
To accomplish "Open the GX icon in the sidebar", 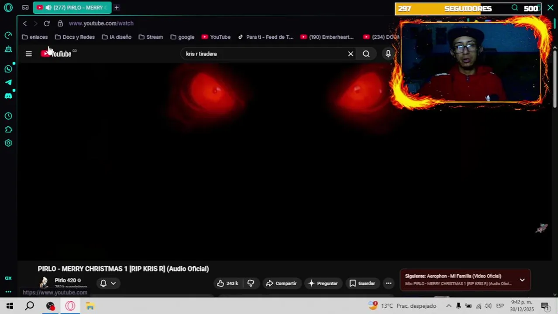I will coord(8,278).
